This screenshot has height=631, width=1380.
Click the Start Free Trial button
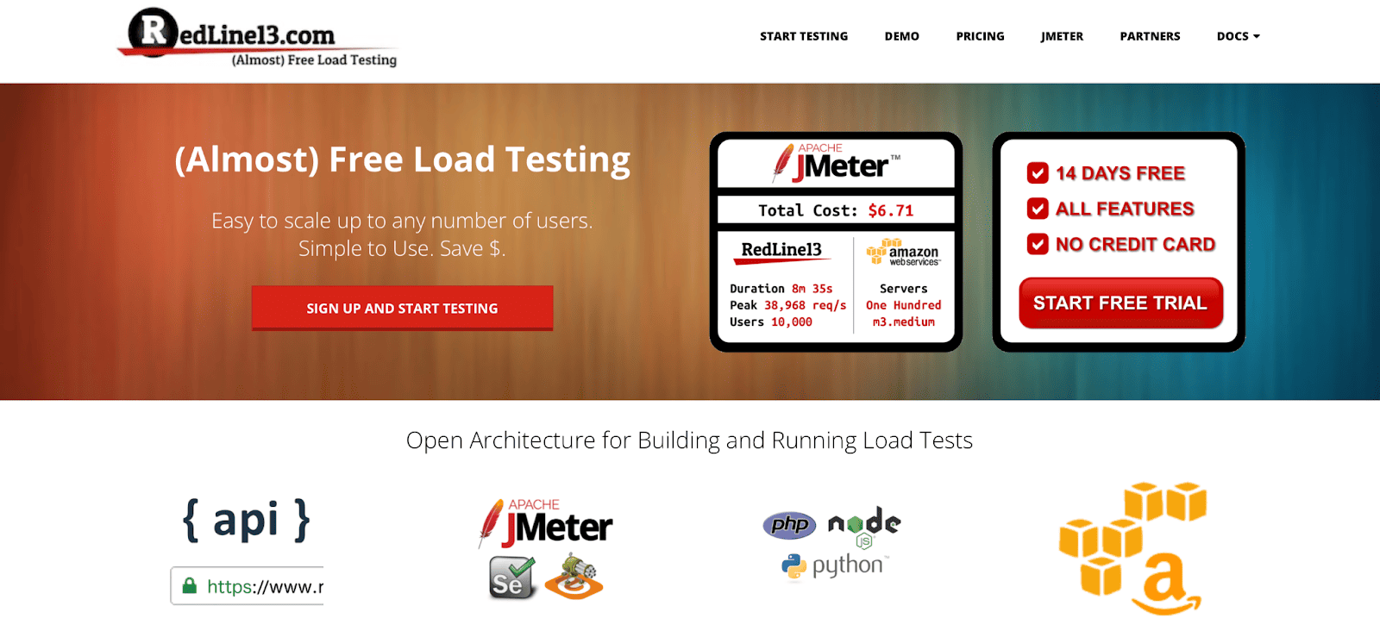click(1120, 303)
